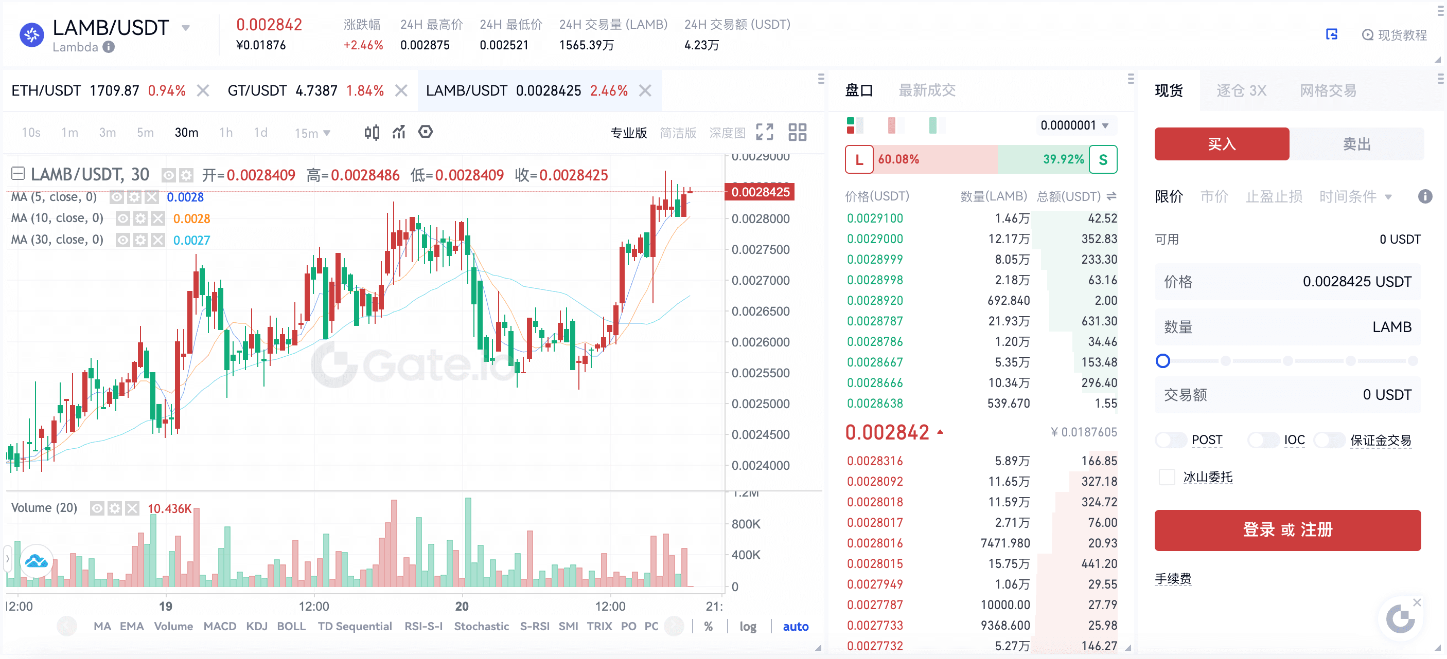Switch to the 最新成交 tab
Viewport: 1447px width, 659px height.
(x=927, y=90)
